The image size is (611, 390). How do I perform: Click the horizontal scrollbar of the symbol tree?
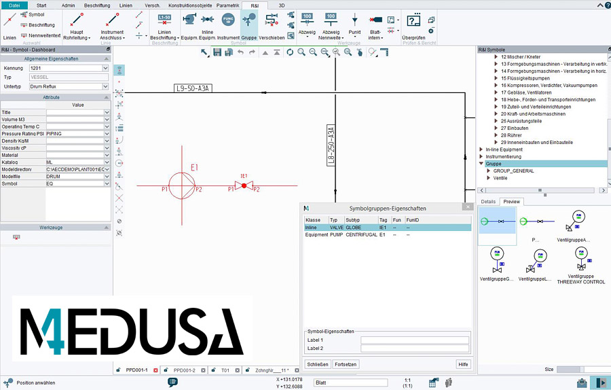pos(542,190)
